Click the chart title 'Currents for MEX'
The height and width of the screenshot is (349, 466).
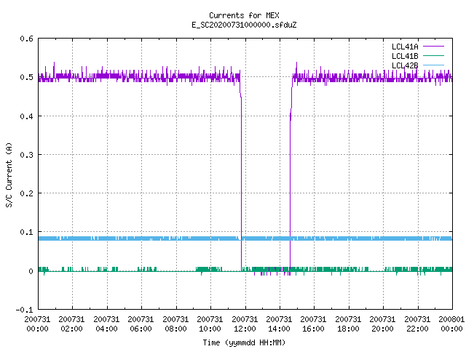[244, 15]
